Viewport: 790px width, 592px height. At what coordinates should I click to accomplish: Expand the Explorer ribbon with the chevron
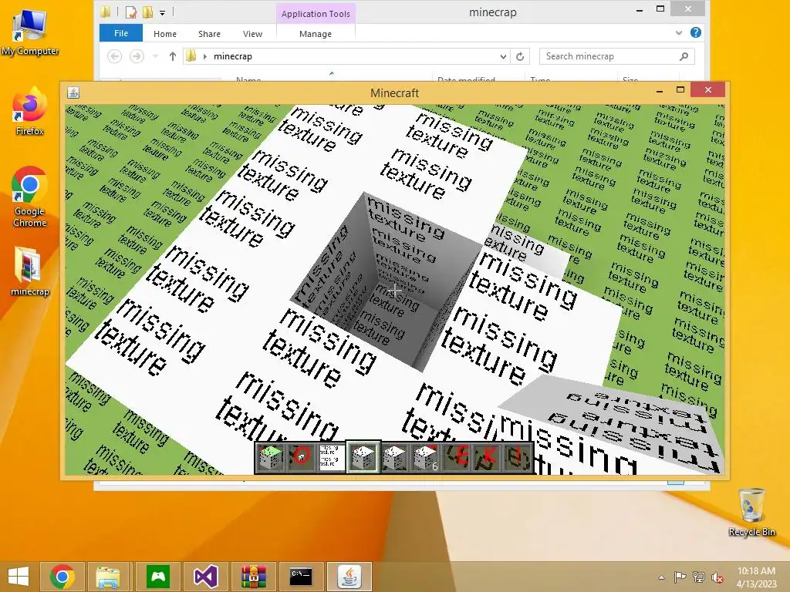[x=679, y=32]
